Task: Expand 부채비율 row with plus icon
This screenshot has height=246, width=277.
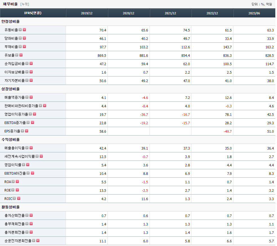Action: [24, 47]
